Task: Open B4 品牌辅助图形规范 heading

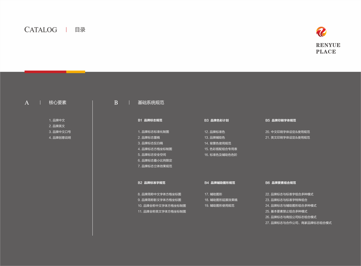Action: tap(220, 183)
